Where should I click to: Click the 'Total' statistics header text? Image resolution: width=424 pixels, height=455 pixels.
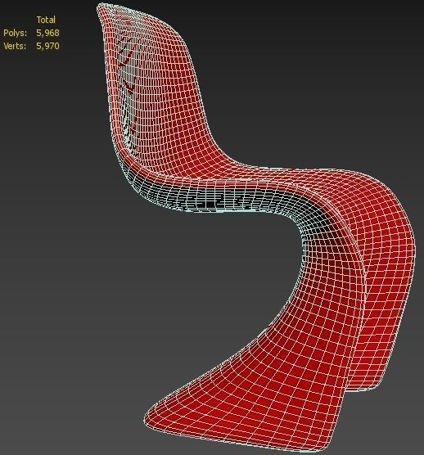coord(46,20)
